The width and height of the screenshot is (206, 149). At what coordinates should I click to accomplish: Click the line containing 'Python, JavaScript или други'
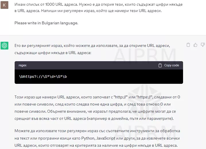click(x=97, y=138)
